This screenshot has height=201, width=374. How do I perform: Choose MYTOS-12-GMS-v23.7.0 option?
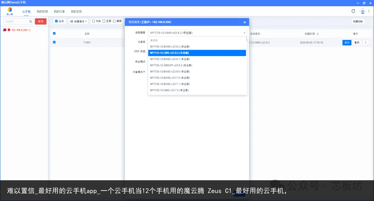pos(197,90)
